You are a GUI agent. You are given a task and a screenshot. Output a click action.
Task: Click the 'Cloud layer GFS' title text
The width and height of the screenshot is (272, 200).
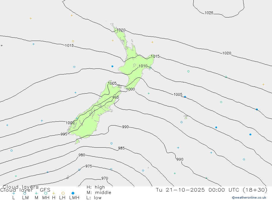click(x=25, y=190)
